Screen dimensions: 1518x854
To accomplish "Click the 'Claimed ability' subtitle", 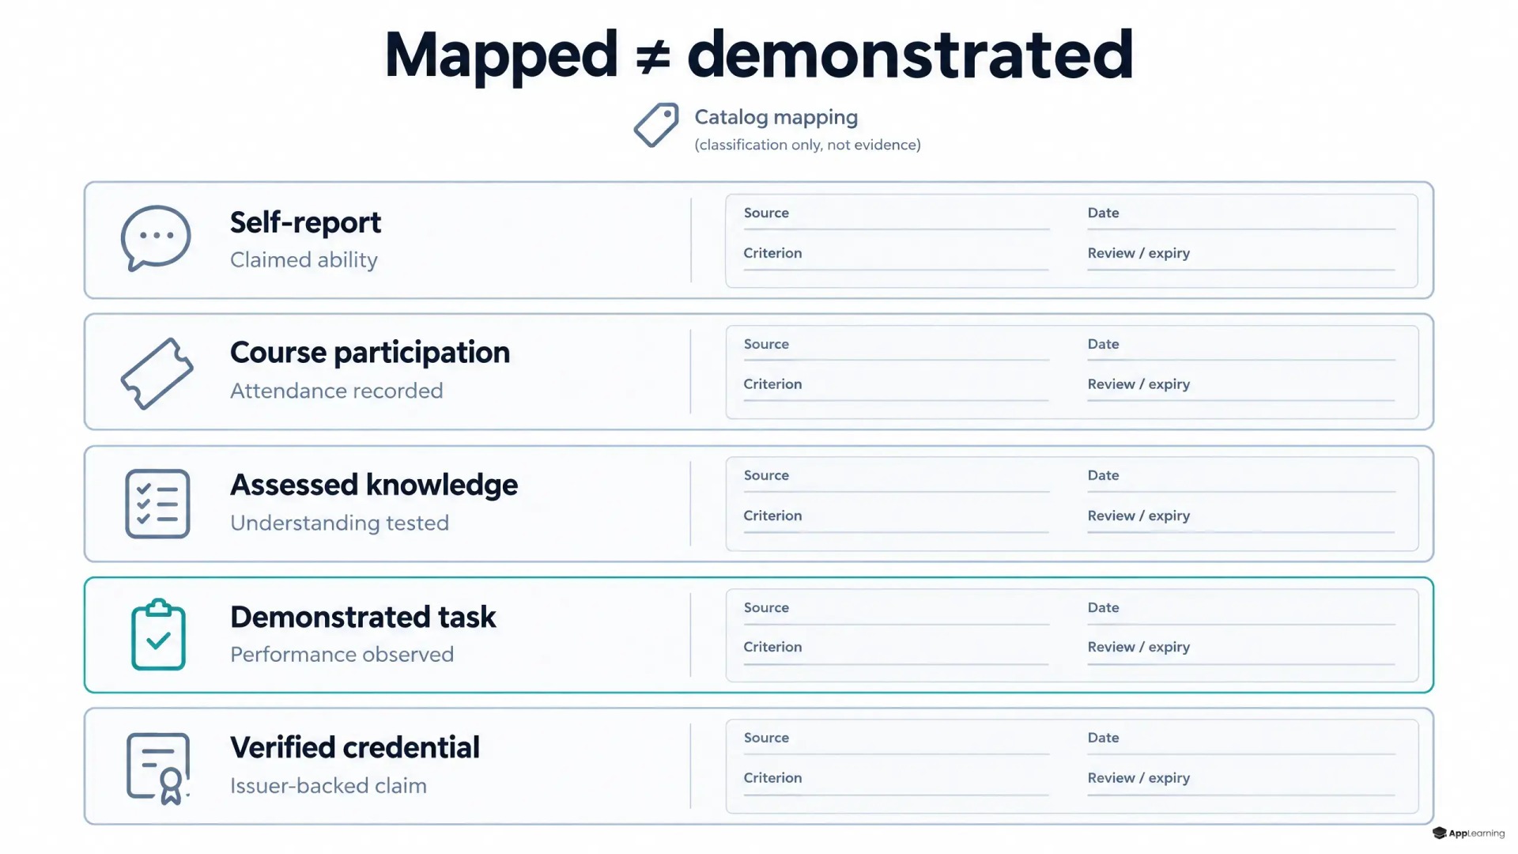I will tap(304, 260).
